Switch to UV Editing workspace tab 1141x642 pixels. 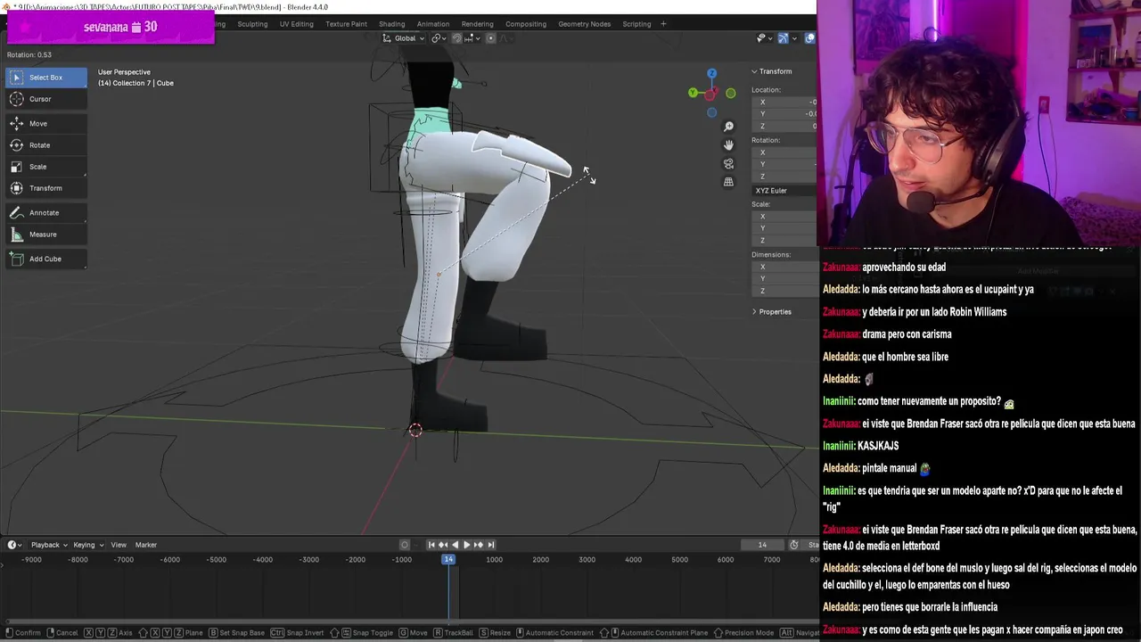point(297,24)
